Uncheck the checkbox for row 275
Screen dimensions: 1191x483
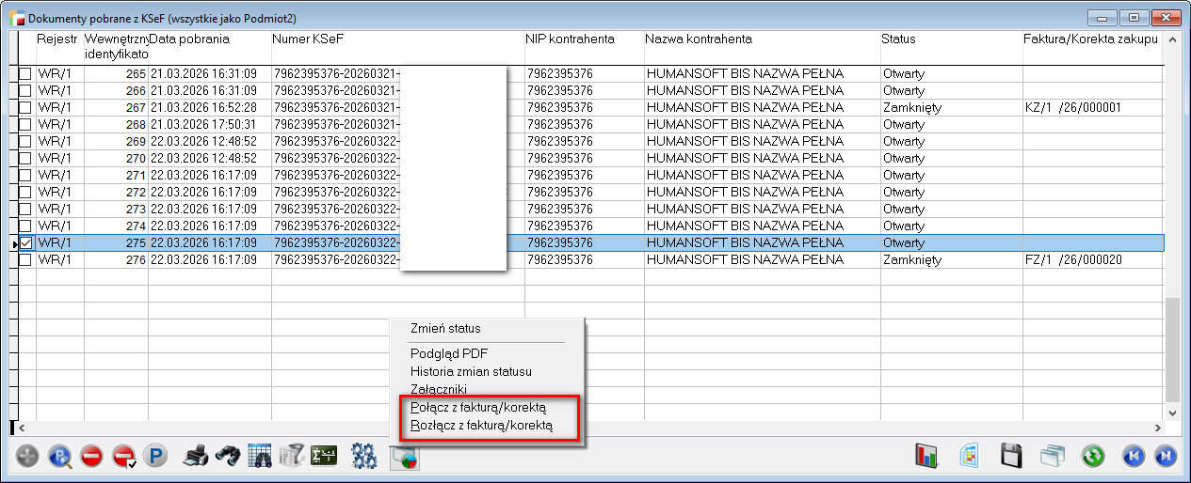(26, 242)
